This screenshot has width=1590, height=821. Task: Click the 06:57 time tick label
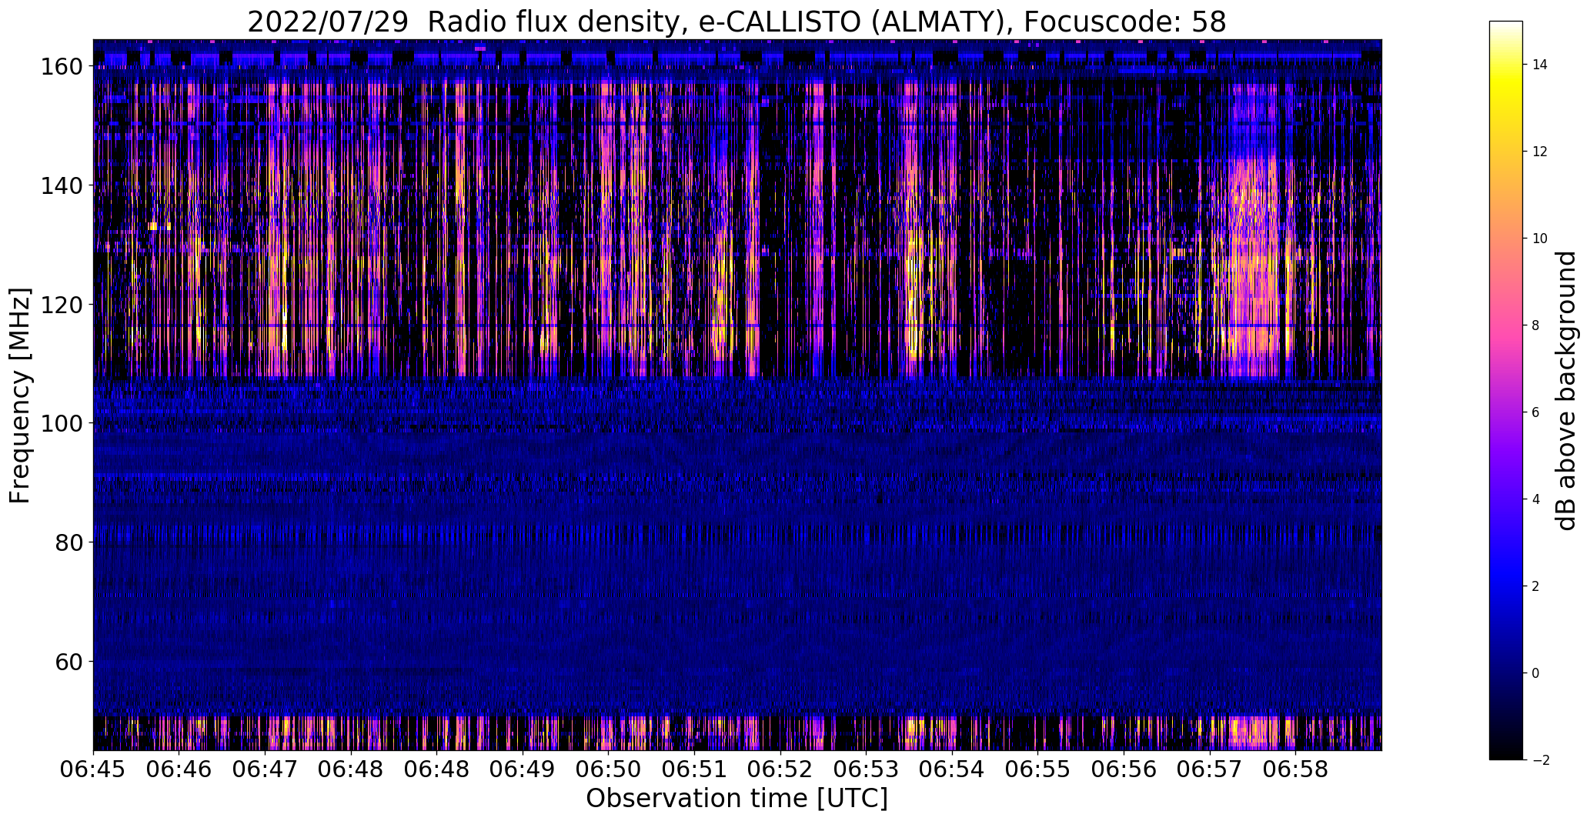coord(1210,770)
